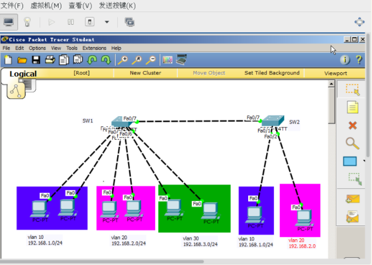Print using the printer icon
The width and height of the screenshot is (372, 265).
tap(50, 60)
